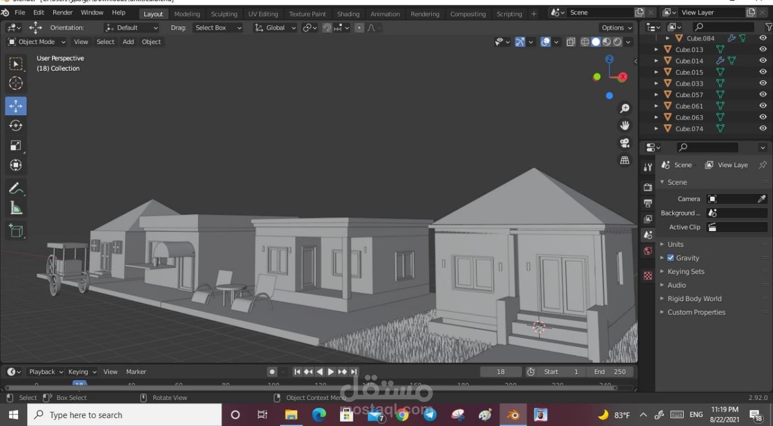Hide Cube.061 with its eye icon
Screen dimensions: 773x426
pos(763,106)
